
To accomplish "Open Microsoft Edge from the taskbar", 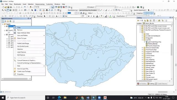I will (x=59, y=97).
